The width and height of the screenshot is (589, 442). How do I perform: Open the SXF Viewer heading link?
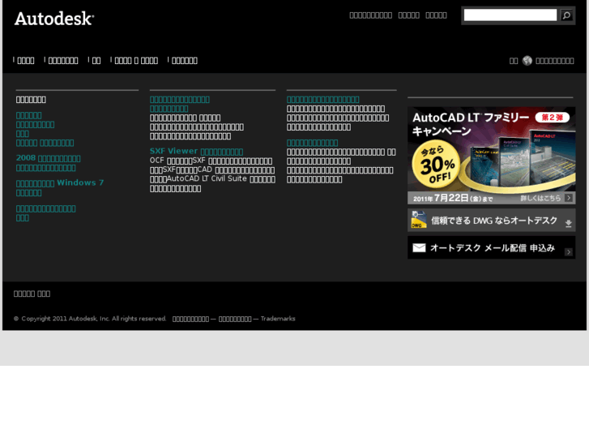click(x=196, y=151)
